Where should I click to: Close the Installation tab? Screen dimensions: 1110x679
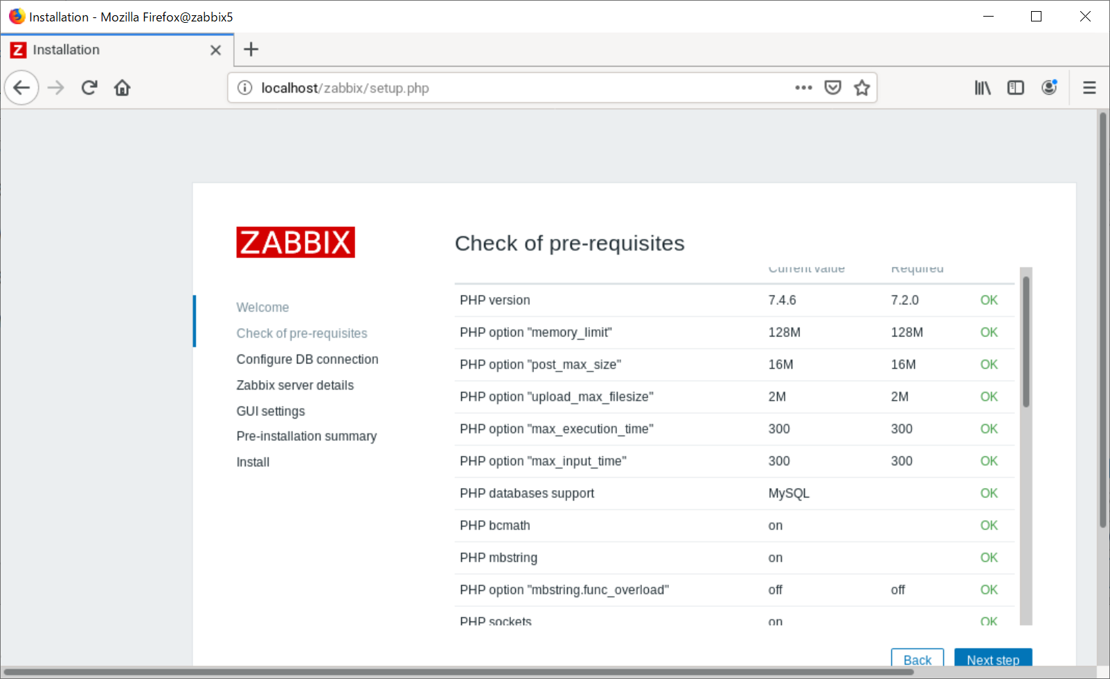[215, 50]
